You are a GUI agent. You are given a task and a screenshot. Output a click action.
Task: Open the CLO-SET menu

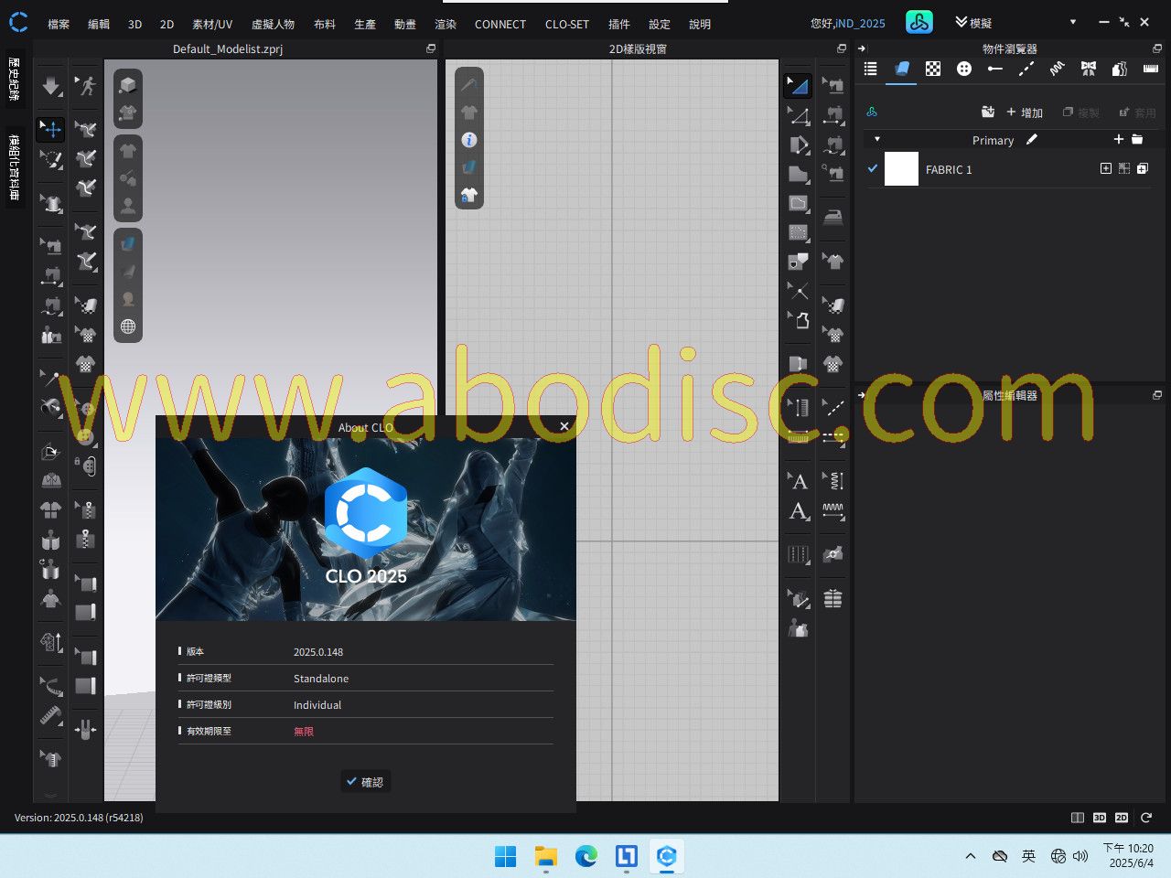tap(567, 24)
